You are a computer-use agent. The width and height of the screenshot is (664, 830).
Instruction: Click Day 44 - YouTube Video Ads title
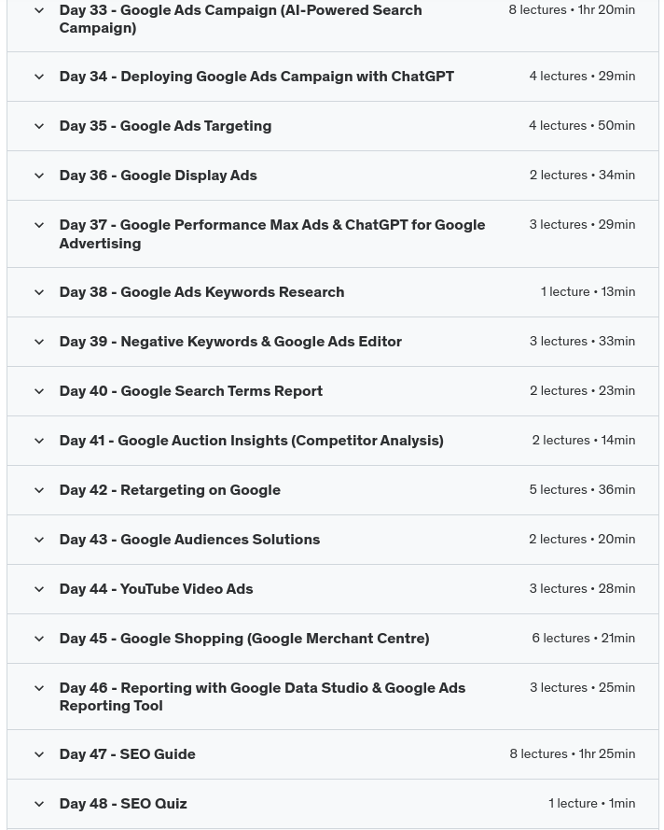(156, 589)
